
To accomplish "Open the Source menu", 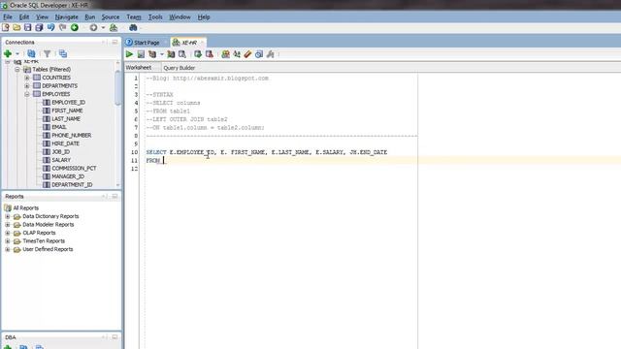I will click(x=111, y=17).
